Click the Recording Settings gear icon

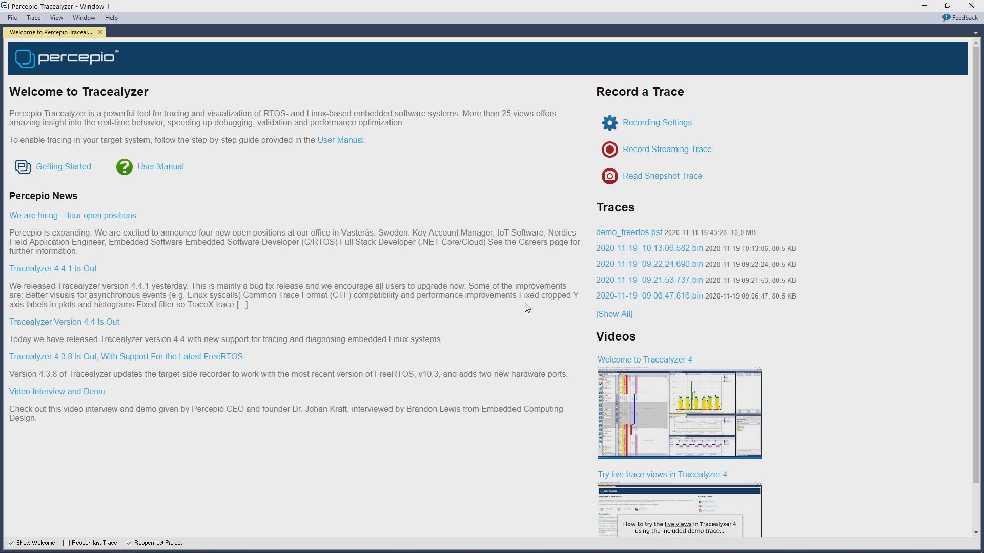(x=609, y=123)
